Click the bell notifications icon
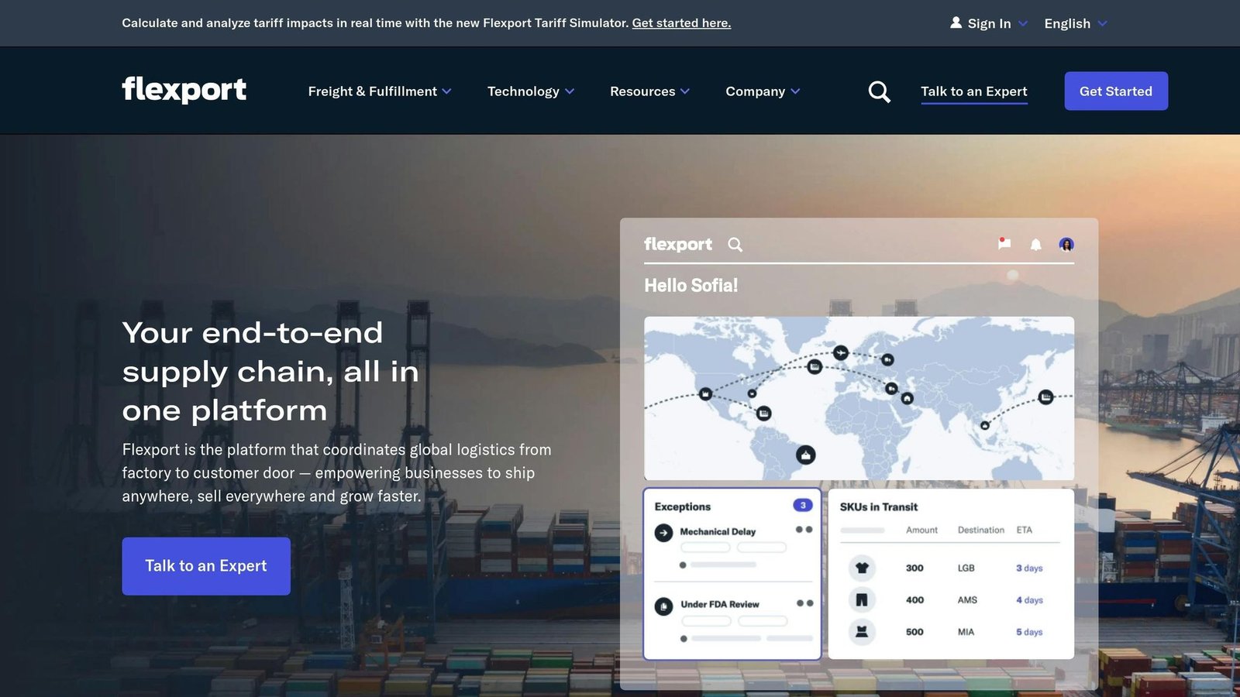Image resolution: width=1240 pixels, height=697 pixels. coord(1035,244)
